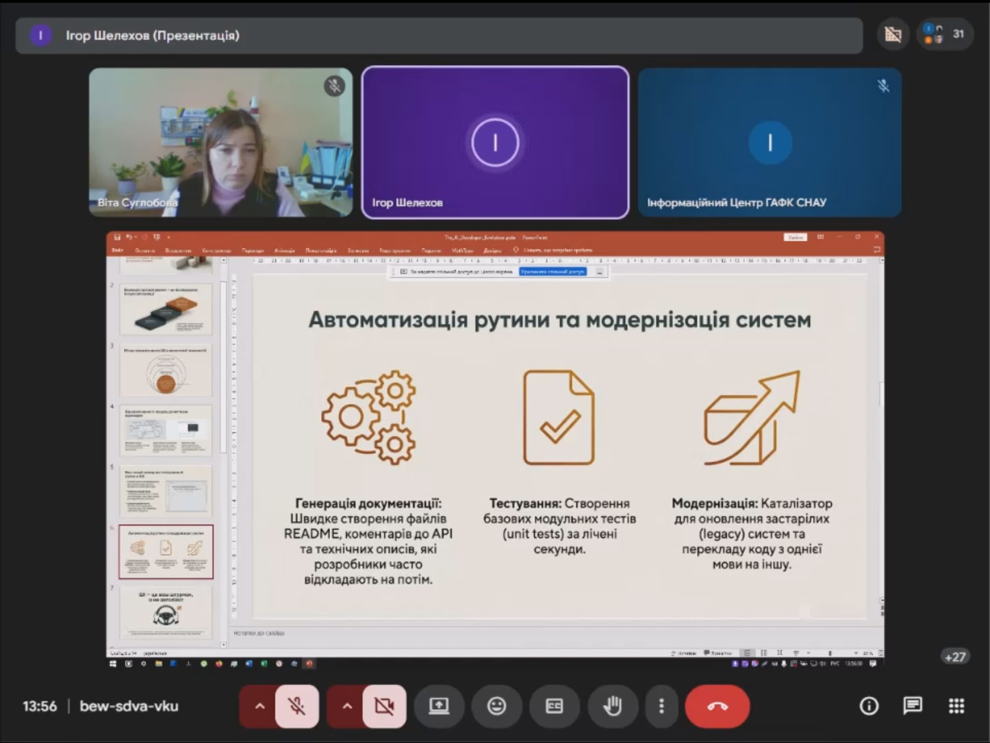Open the in-call chat messages panel
This screenshot has width=990, height=743.
(x=912, y=706)
